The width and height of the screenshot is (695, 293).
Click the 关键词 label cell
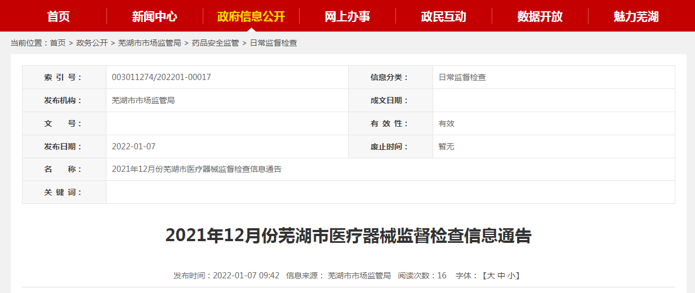(x=64, y=192)
